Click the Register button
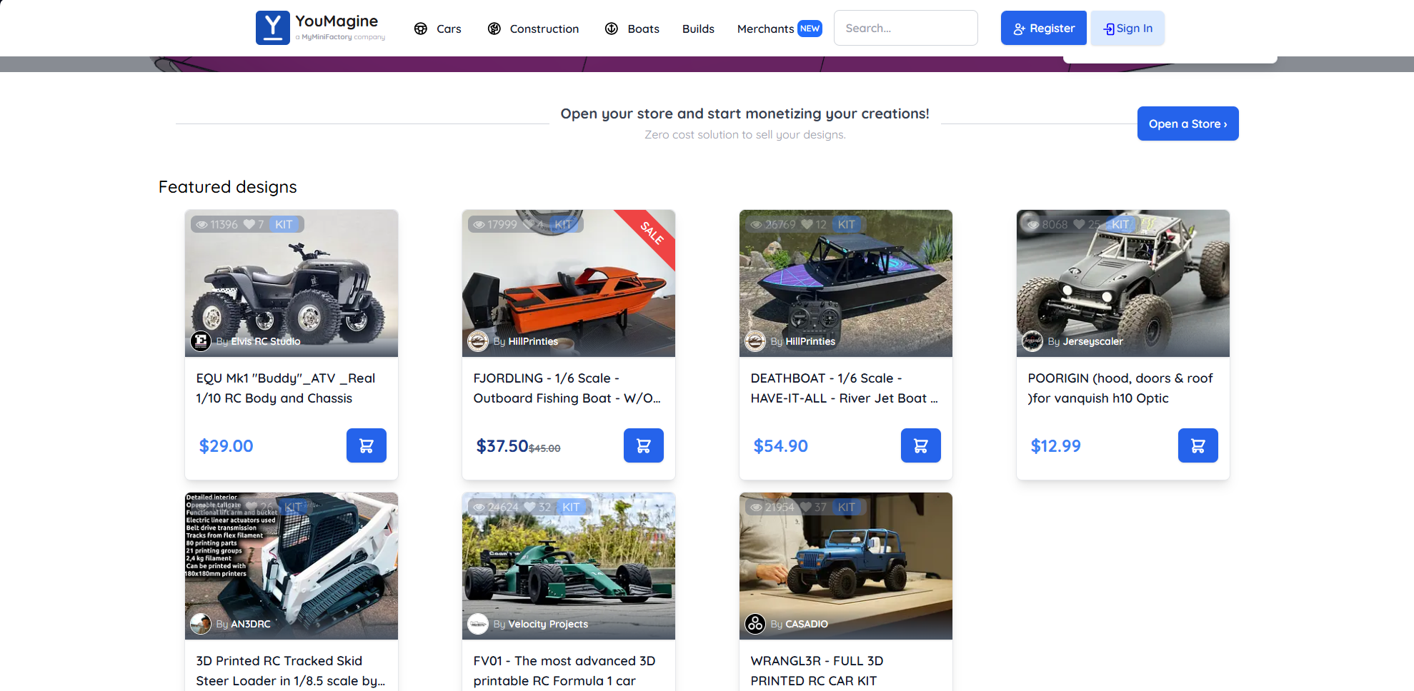Screen dimensions: 1414x691 1043,29
